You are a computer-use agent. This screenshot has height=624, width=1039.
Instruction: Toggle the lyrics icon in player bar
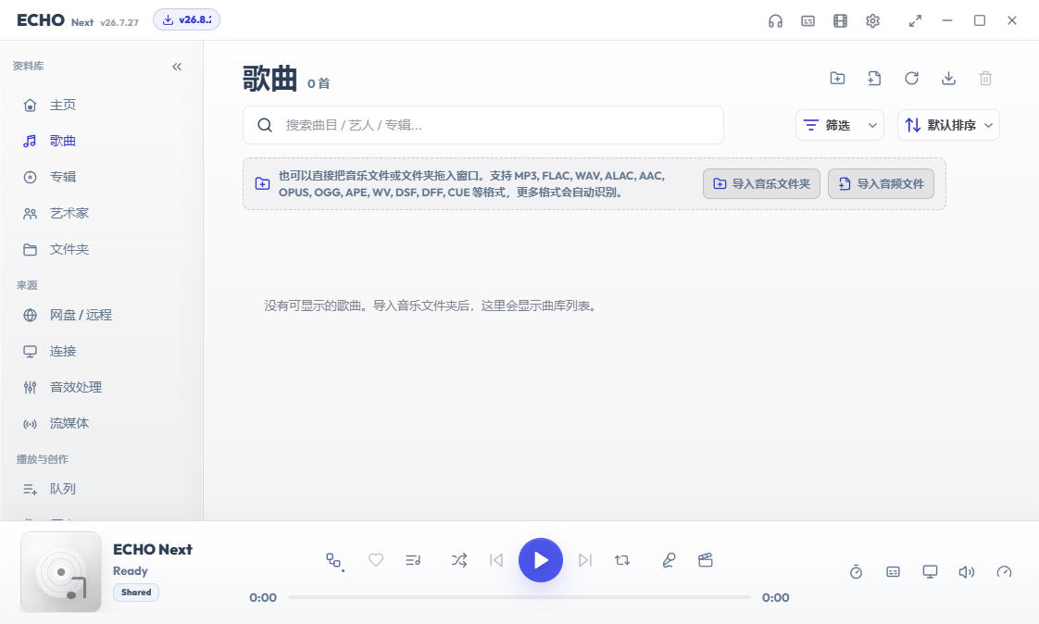(x=894, y=571)
